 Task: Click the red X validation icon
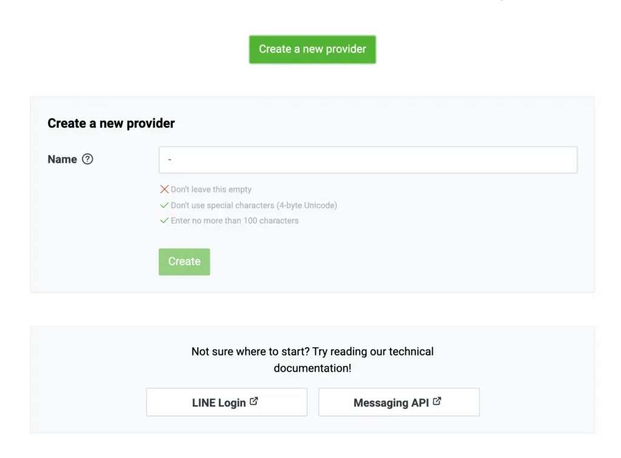click(x=164, y=189)
